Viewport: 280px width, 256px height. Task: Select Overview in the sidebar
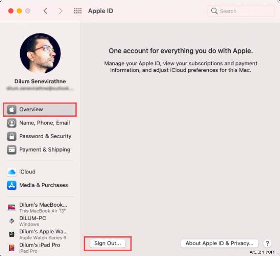pos(40,110)
